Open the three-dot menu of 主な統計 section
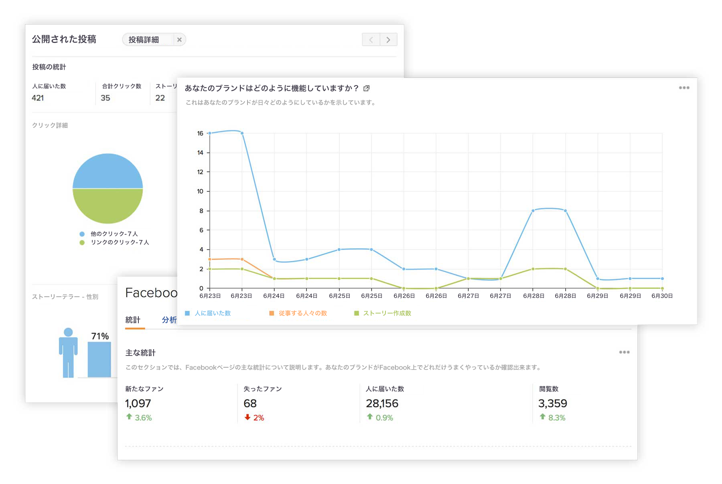Viewport: 722px width, 484px height. (624, 352)
